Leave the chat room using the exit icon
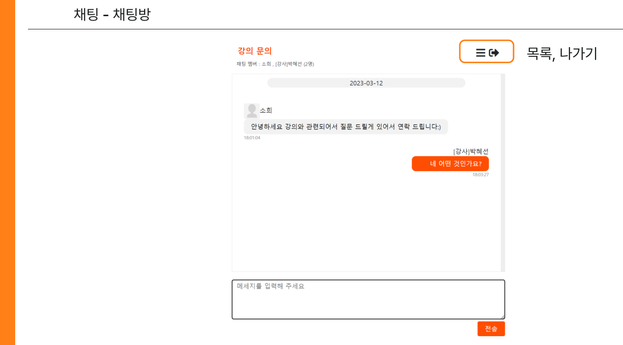Image resolution: width=623 pixels, height=345 pixels. pos(494,51)
